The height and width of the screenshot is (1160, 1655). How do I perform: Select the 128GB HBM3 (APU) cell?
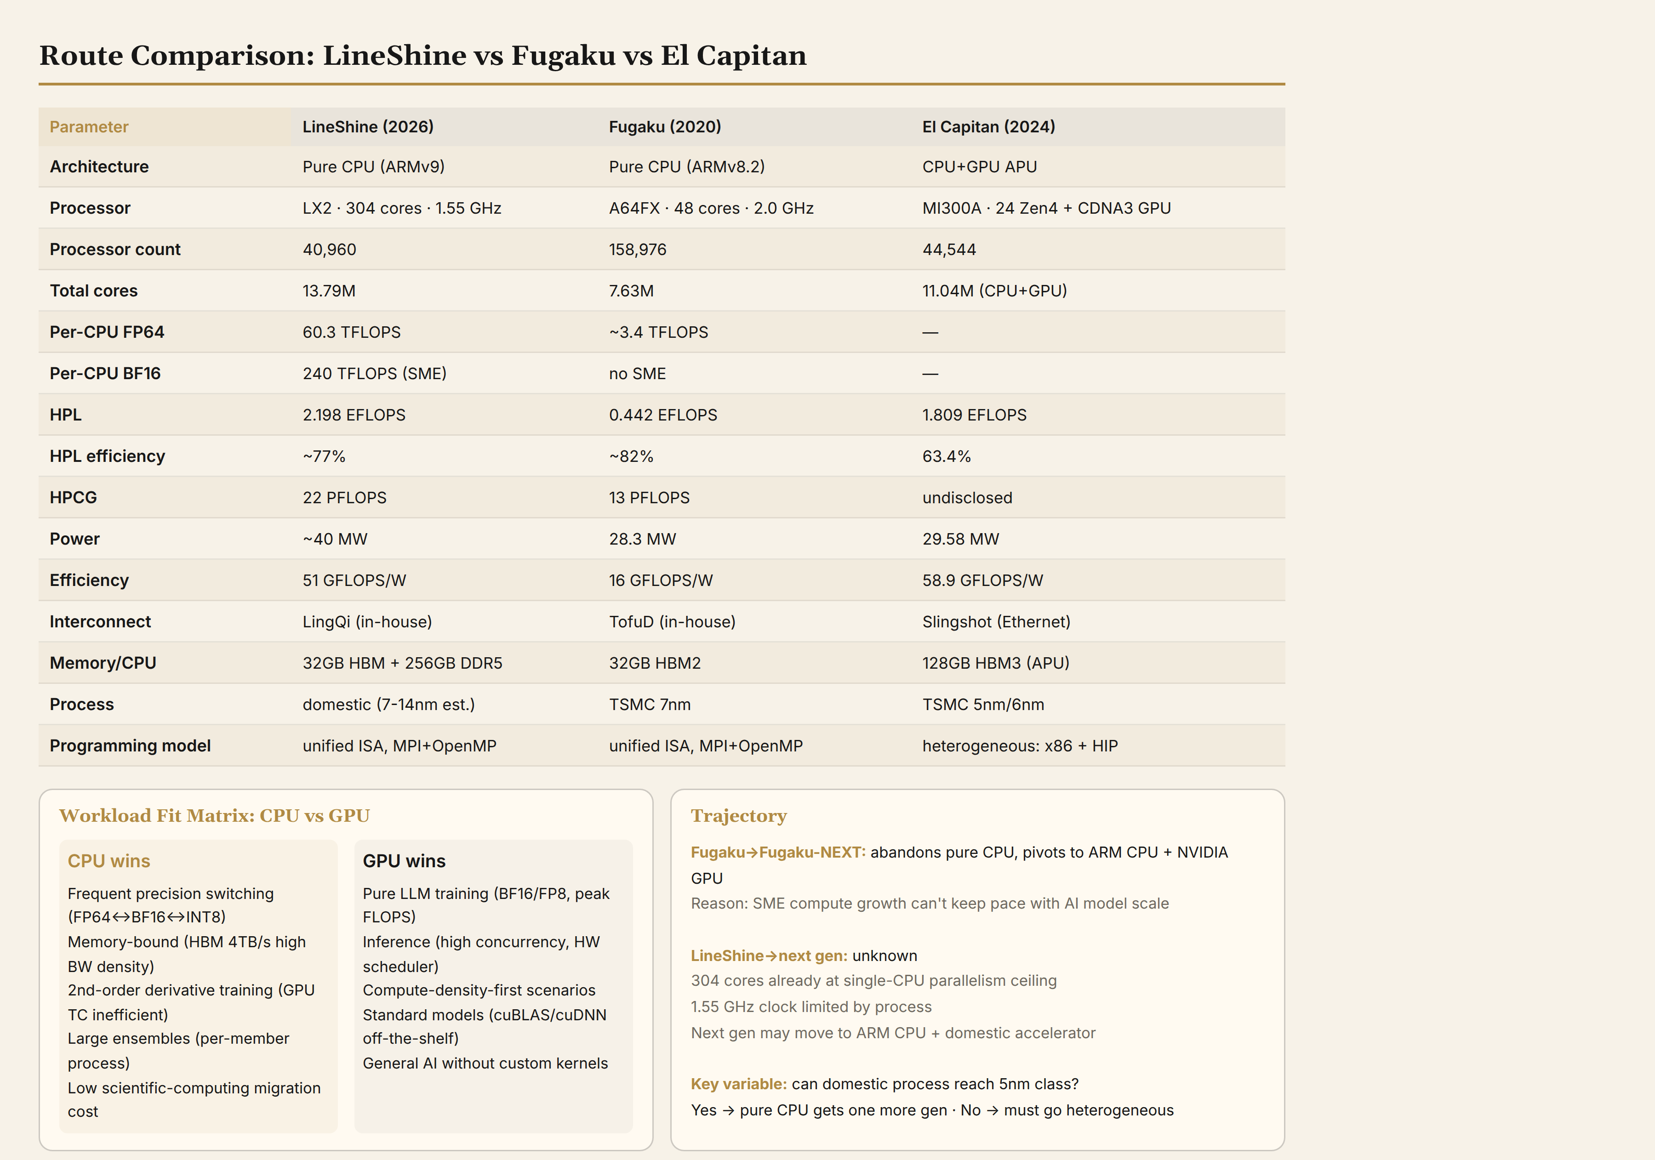point(995,663)
